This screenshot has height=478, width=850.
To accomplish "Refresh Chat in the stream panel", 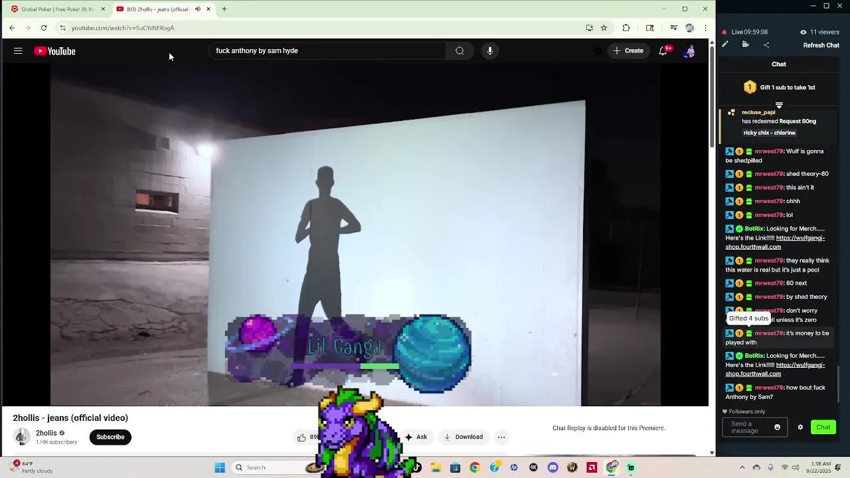I will coord(821,45).
